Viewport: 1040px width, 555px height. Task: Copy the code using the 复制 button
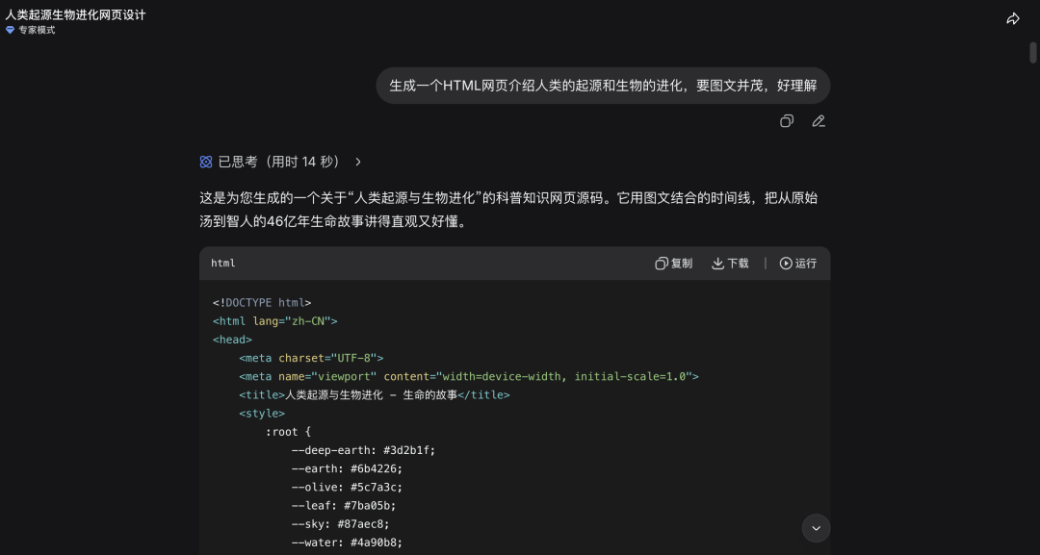[673, 264]
